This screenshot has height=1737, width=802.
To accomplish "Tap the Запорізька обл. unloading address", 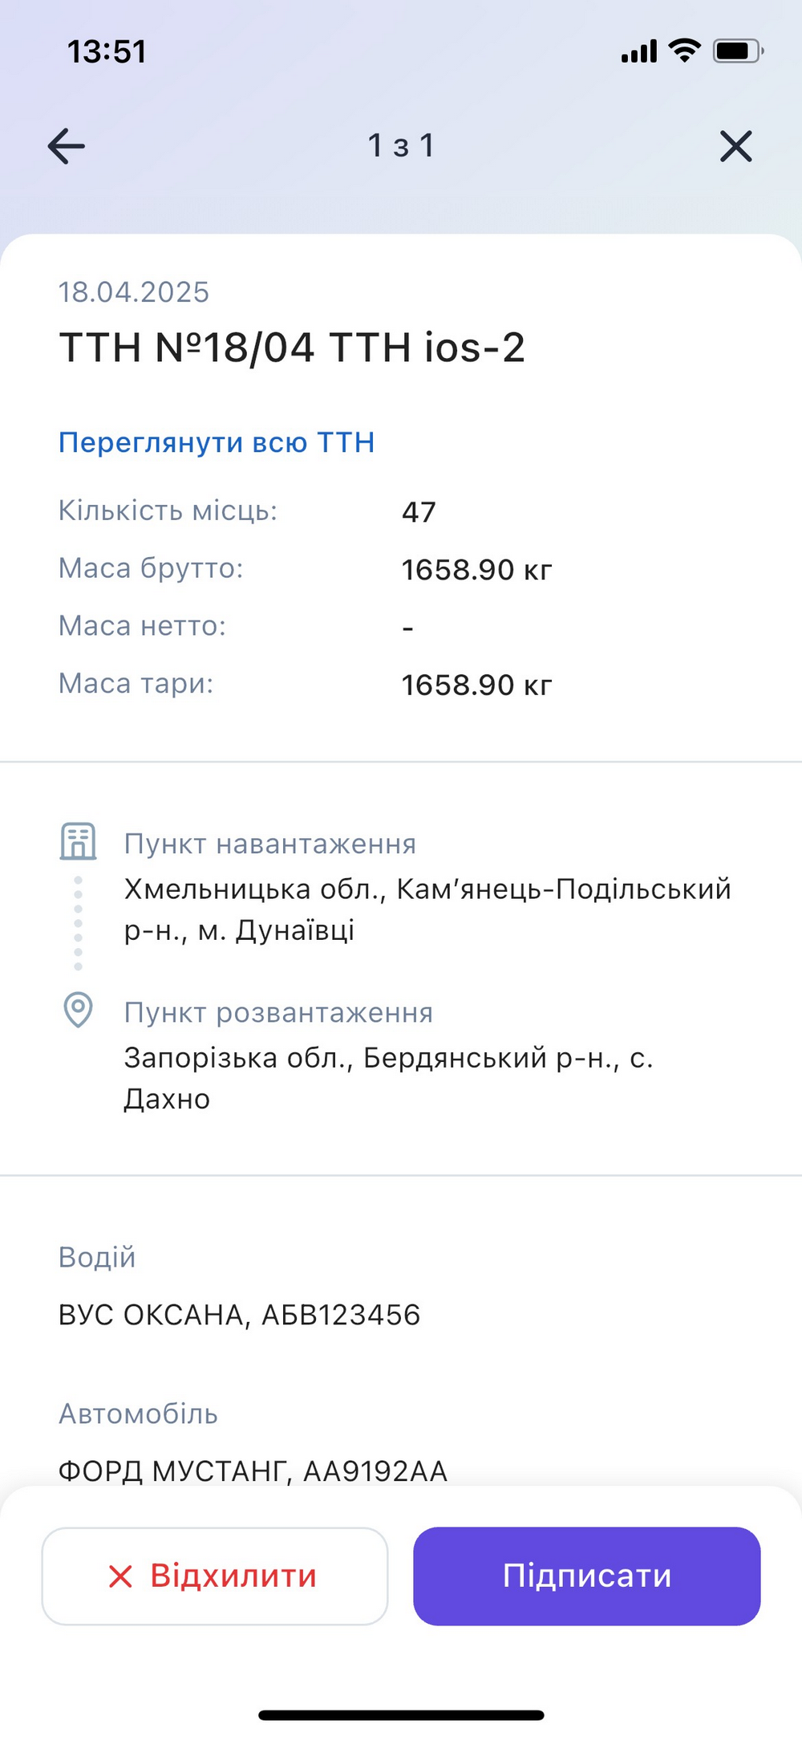I will pos(388,1078).
